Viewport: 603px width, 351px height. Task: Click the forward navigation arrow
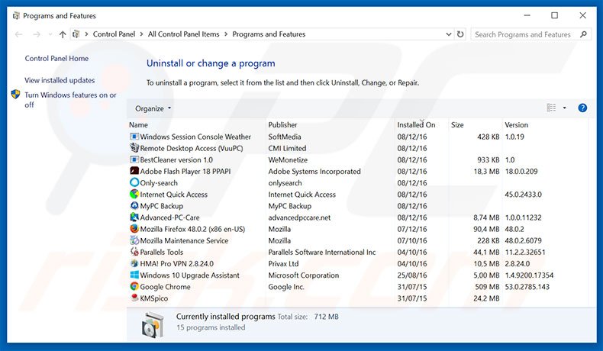36,34
